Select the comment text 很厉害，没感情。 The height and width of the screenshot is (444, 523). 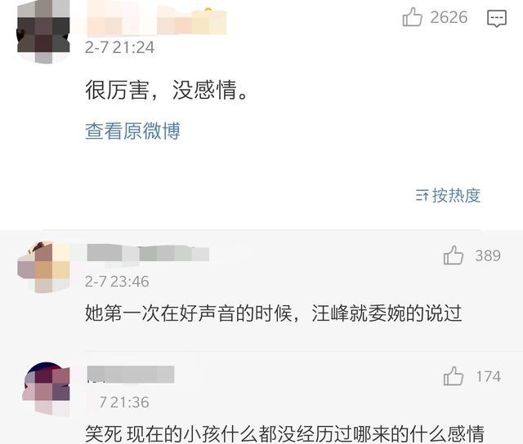[167, 90]
